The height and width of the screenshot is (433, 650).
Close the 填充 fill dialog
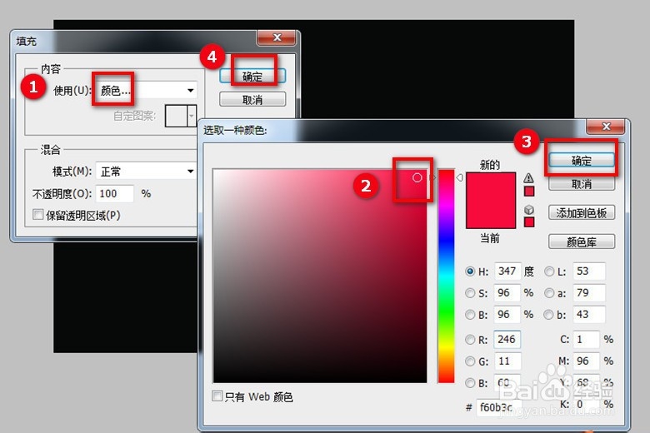277,37
